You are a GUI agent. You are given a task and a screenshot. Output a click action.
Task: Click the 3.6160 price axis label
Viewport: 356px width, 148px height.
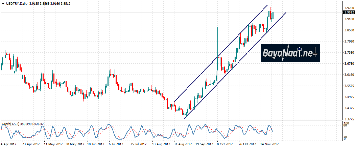click(x=349, y=75)
